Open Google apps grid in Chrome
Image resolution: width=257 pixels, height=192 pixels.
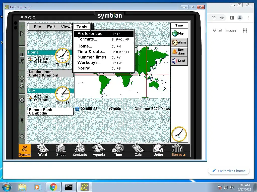click(245, 30)
